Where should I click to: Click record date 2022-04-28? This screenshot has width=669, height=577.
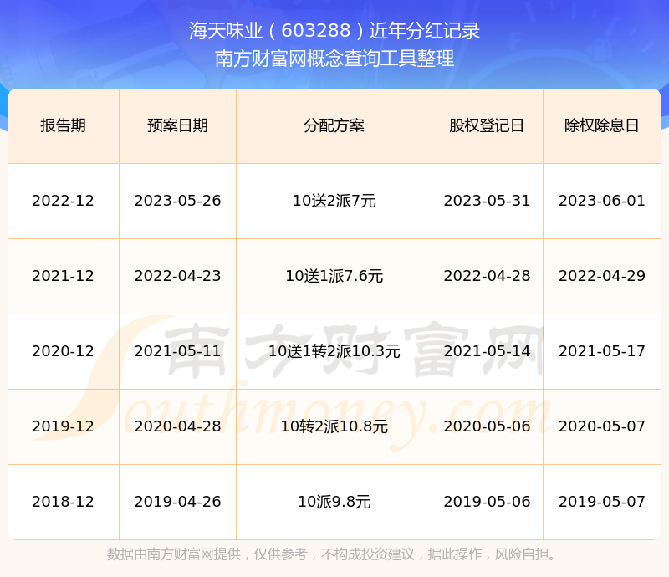click(487, 276)
